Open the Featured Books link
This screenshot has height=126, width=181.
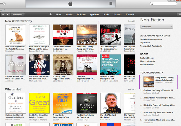[147, 58]
